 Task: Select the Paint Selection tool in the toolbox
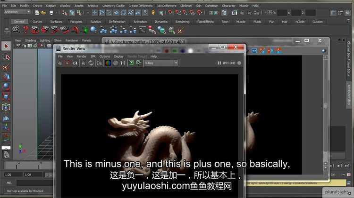6,67
